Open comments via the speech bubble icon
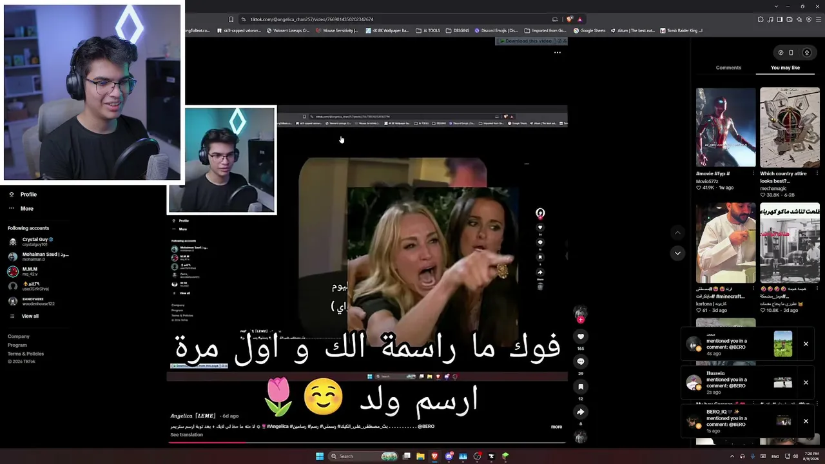The width and height of the screenshot is (825, 464). coord(581,362)
